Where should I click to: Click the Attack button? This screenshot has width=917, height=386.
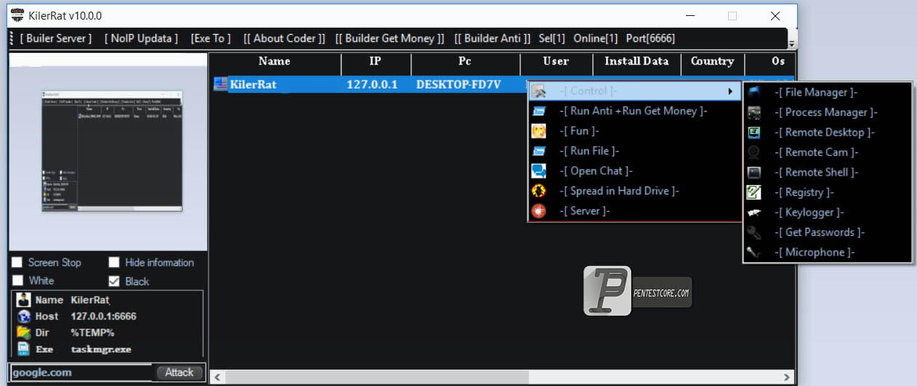pos(179,372)
